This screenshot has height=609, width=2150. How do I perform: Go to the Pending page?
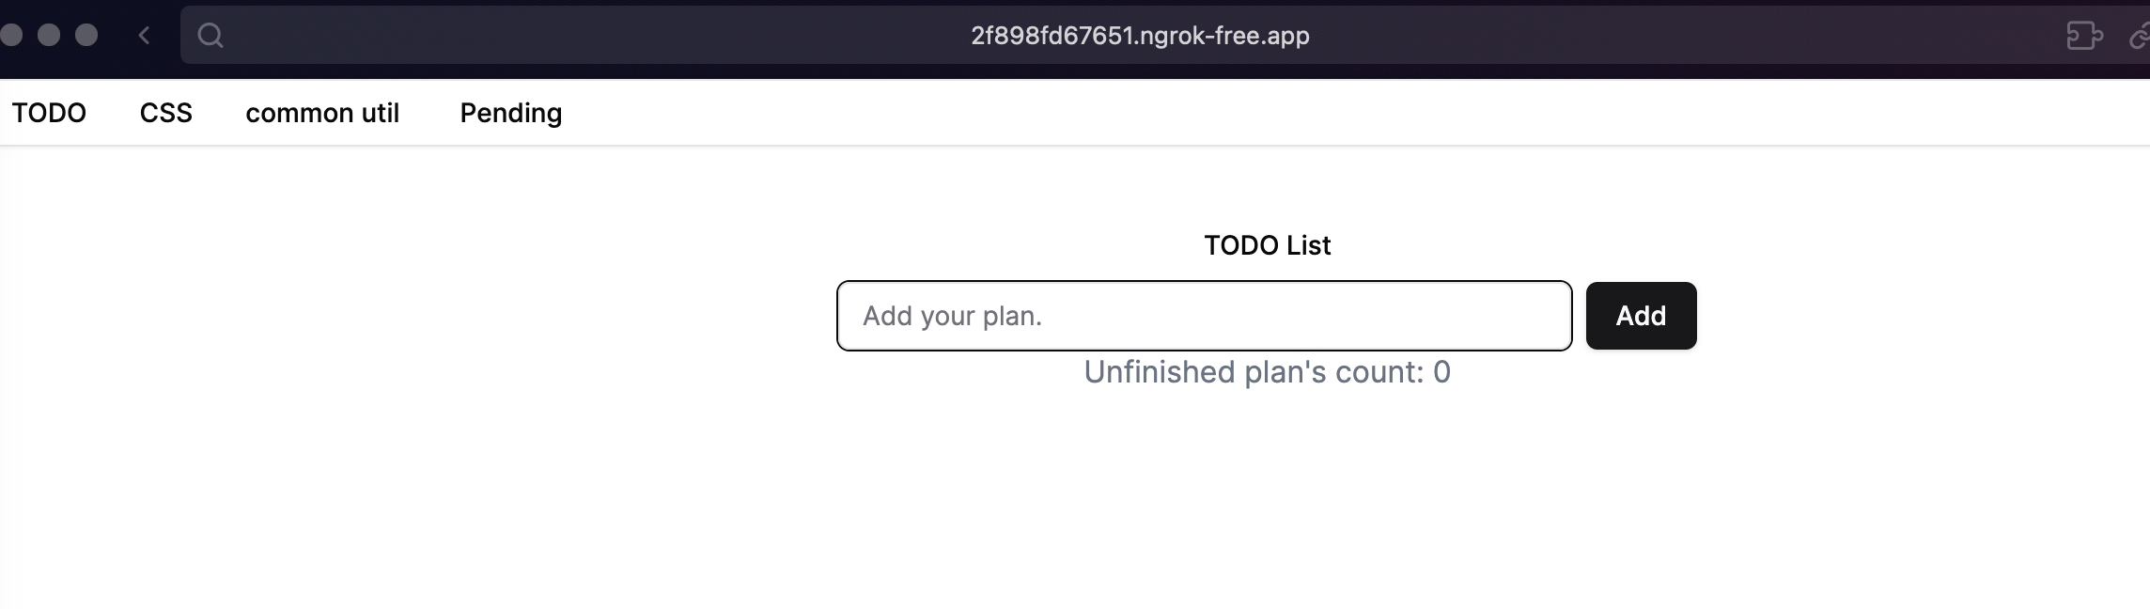coord(511,114)
